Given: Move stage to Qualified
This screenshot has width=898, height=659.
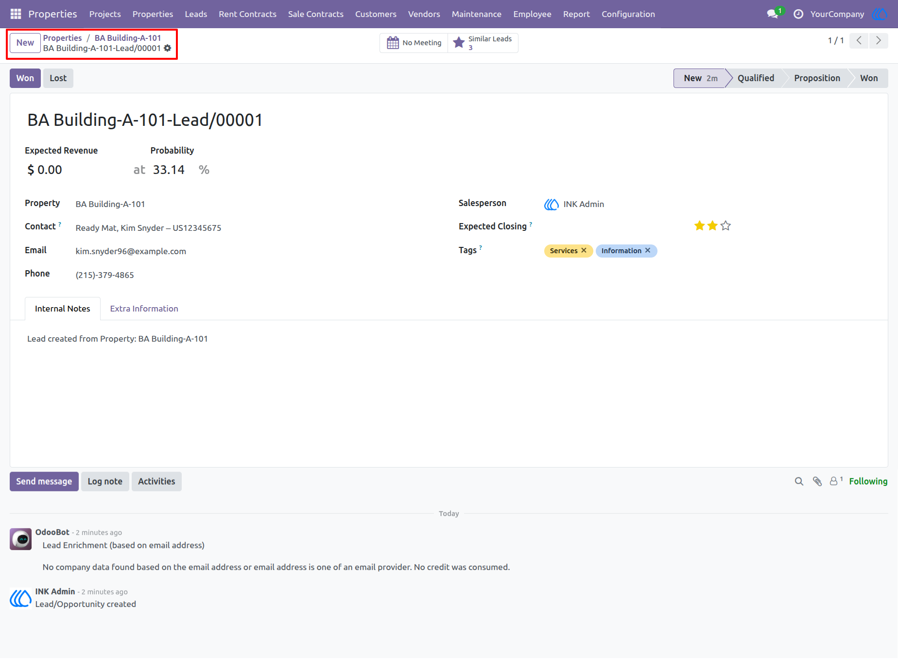Looking at the screenshot, I should click(x=756, y=78).
